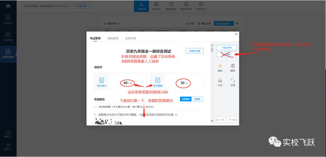
Task: Click the score value 60/100
Action: 128,83
